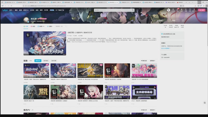Select the 最新发布 sort filter

point(38,61)
